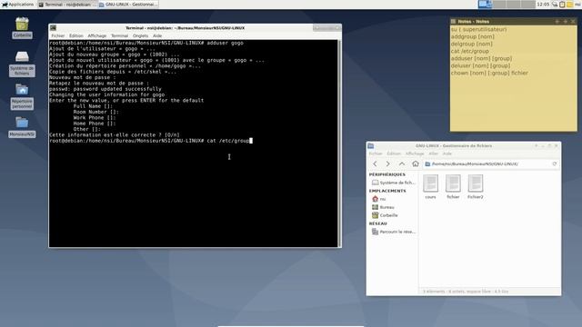Open the Édition menu in the terminal
582x327 pixels.
[75, 36]
